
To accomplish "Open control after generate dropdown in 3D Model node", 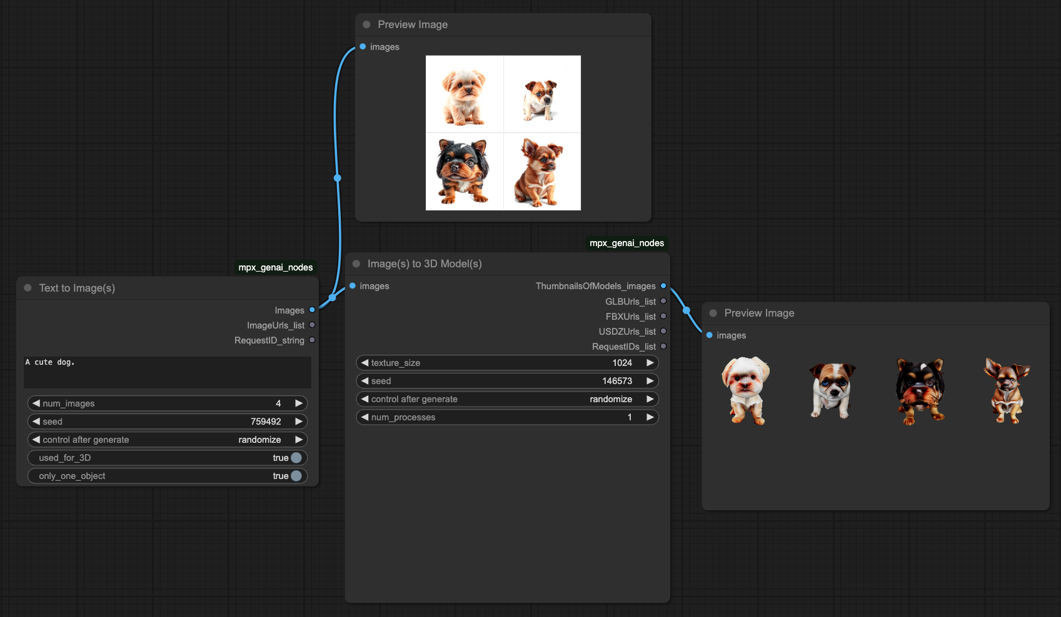I will coord(507,399).
